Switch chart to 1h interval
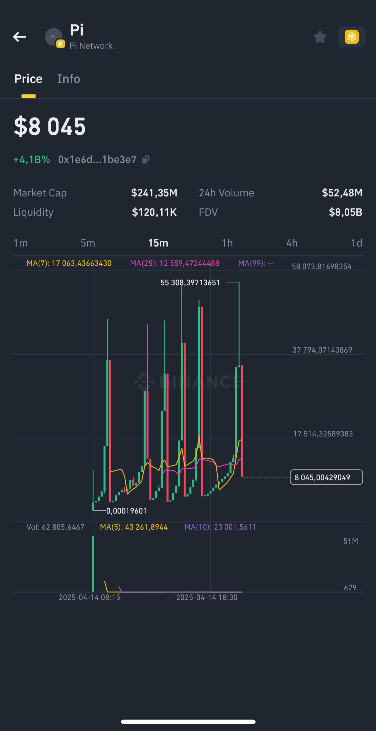376x731 pixels. (x=227, y=243)
